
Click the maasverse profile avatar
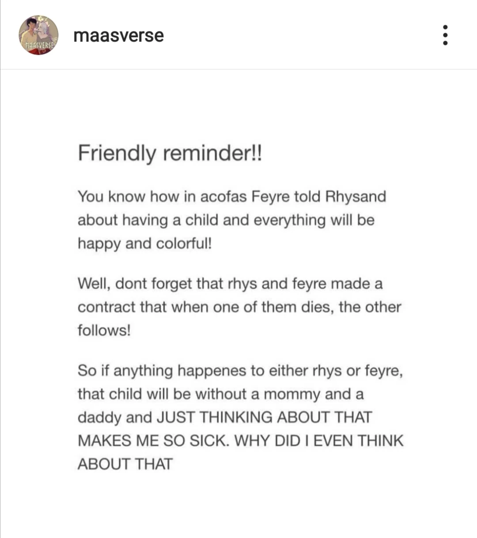(x=38, y=35)
